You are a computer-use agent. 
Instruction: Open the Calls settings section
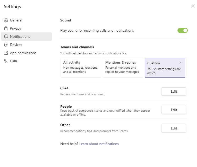(x=14, y=61)
